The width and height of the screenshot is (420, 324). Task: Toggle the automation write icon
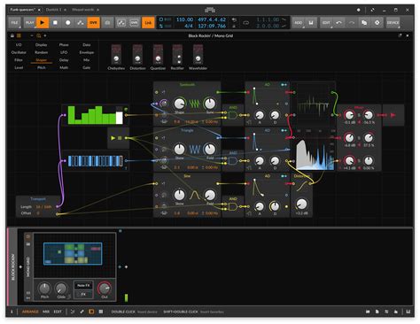[x=81, y=22]
